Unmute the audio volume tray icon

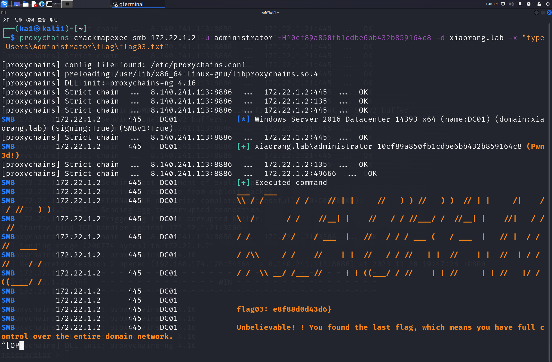[x=511, y=4]
